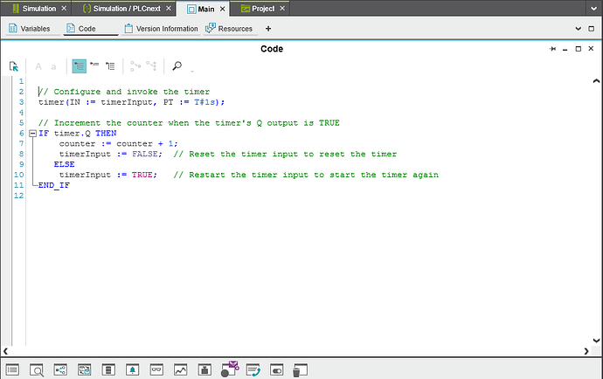The height and width of the screenshot is (379, 603).
Task: Open the recycle bin window icon
Action: tap(301, 369)
